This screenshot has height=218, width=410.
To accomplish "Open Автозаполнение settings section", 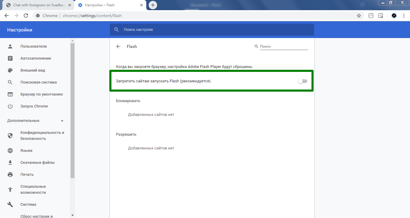I will point(35,58).
